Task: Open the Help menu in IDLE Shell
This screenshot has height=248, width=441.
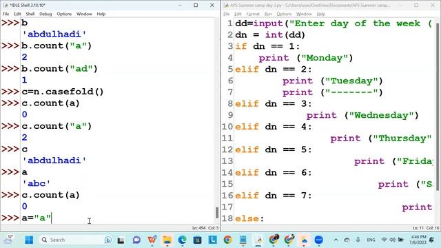Action: click(x=101, y=14)
